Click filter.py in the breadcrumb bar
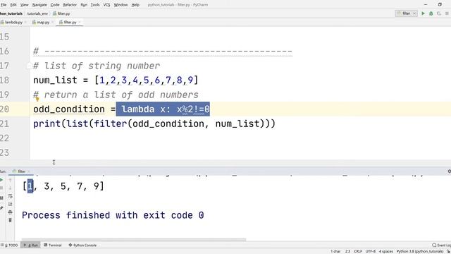Image resolution: width=451 pixels, height=254 pixels. 61,13
